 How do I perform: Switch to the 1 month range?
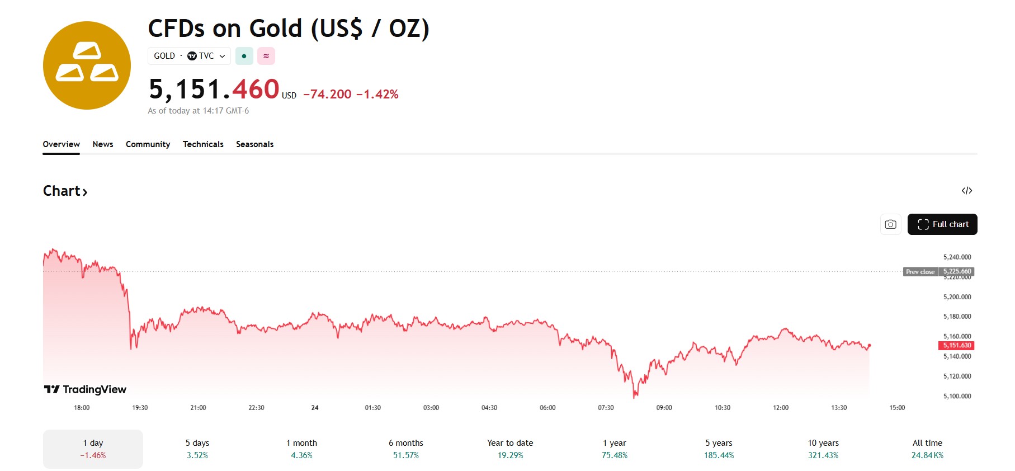[301, 449]
